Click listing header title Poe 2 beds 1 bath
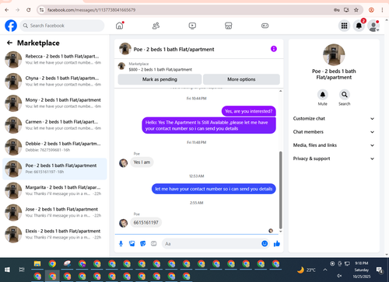 (173, 49)
